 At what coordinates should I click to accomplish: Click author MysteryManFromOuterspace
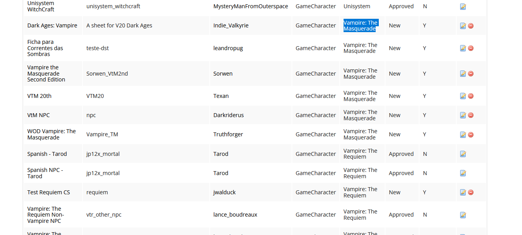[x=251, y=6]
